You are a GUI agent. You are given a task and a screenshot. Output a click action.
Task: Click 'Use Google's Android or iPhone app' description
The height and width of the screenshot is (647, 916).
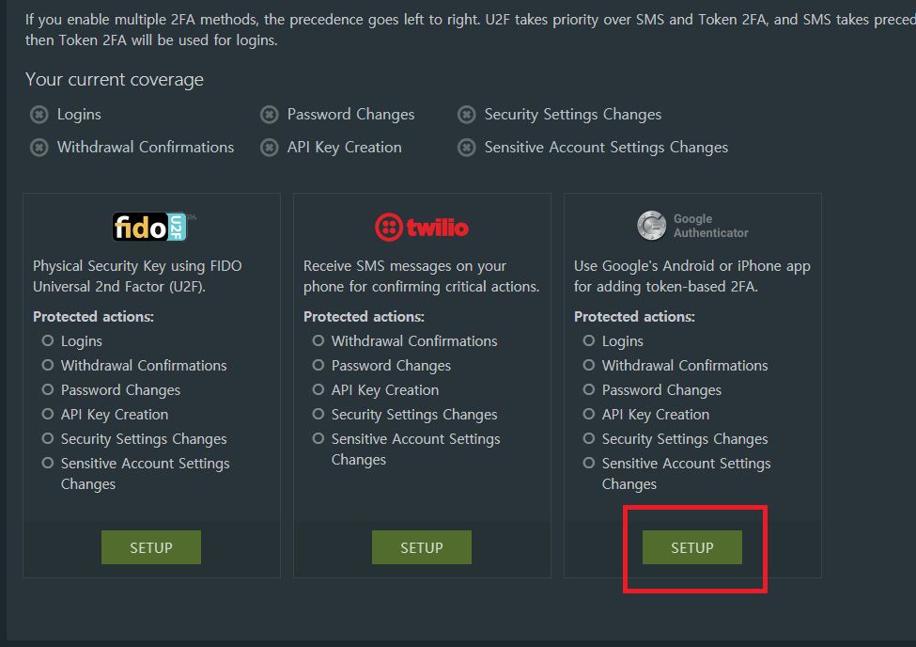[692, 276]
